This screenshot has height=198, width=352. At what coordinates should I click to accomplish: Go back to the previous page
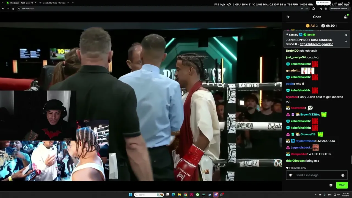click(3, 9)
